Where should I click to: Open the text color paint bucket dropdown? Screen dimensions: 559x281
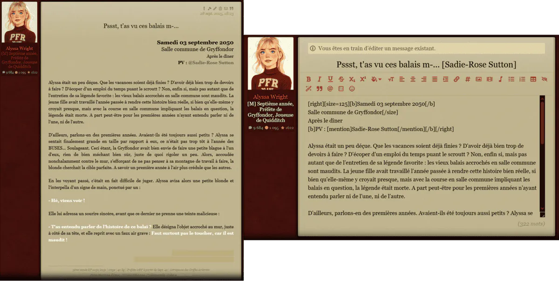[x=376, y=79]
